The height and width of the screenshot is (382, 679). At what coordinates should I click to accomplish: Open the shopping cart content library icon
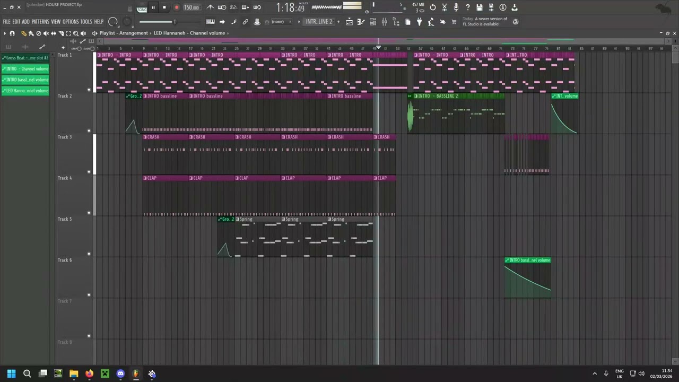[454, 22]
